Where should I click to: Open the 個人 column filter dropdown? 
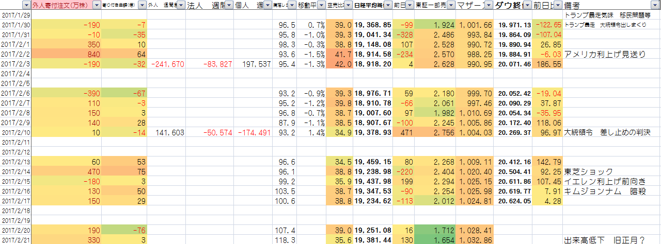(x=267, y=6)
